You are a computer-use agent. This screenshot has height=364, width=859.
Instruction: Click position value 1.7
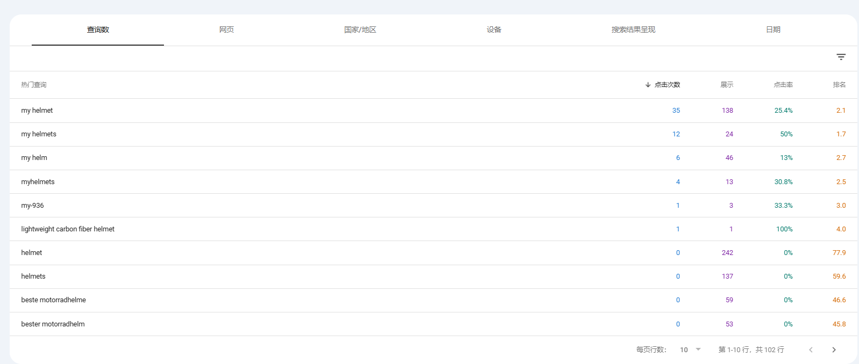click(841, 134)
